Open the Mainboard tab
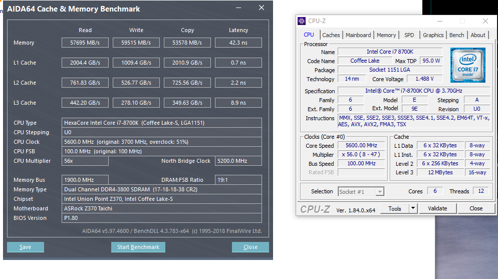The image size is (498, 279). pyautogui.click(x=358, y=35)
